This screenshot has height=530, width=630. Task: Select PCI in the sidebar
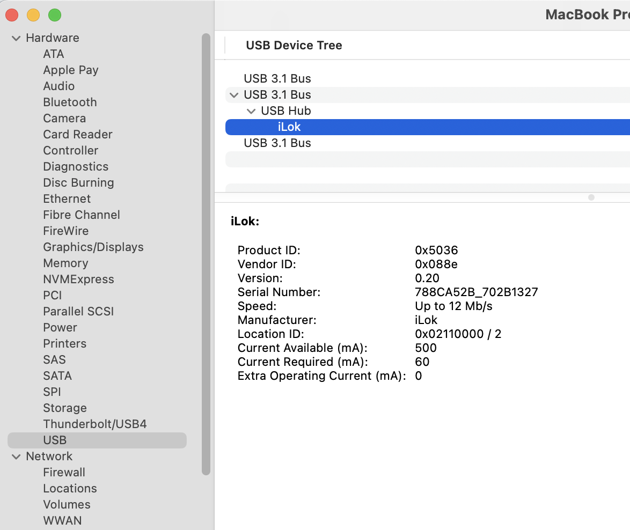[52, 295]
